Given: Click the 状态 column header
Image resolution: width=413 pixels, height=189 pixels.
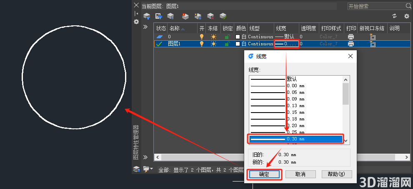Looking at the screenshot, I should click(x=161, y=28).
